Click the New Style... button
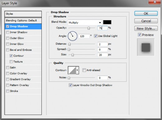The image size is (162, 120). (146, 28)
